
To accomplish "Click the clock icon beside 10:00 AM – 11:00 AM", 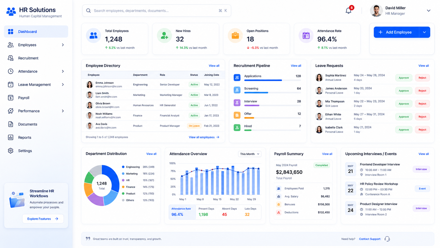I will pos(361,170).
